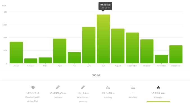Screen dimensions: 190x104
Task: Select the 18.604 m ascent value
Action: point(108,93)
